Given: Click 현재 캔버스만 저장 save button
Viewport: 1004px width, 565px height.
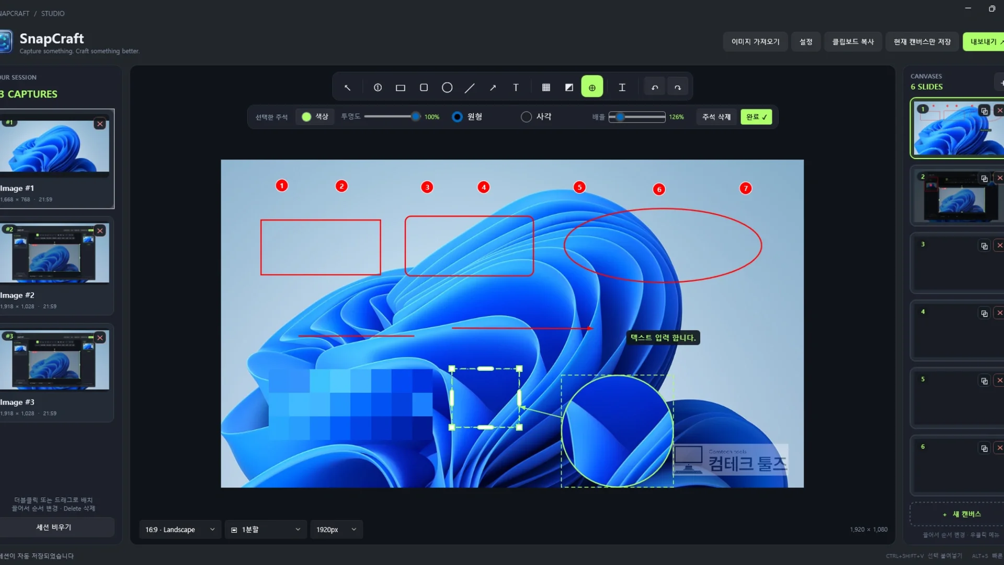Looking at the screenshot, I should [922, 42].
